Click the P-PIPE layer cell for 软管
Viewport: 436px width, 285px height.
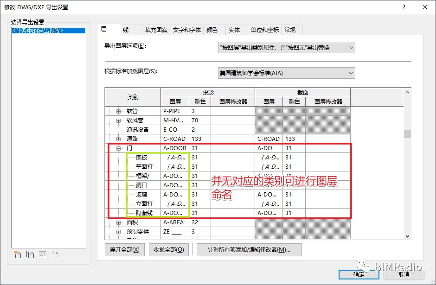click(175, 111)
